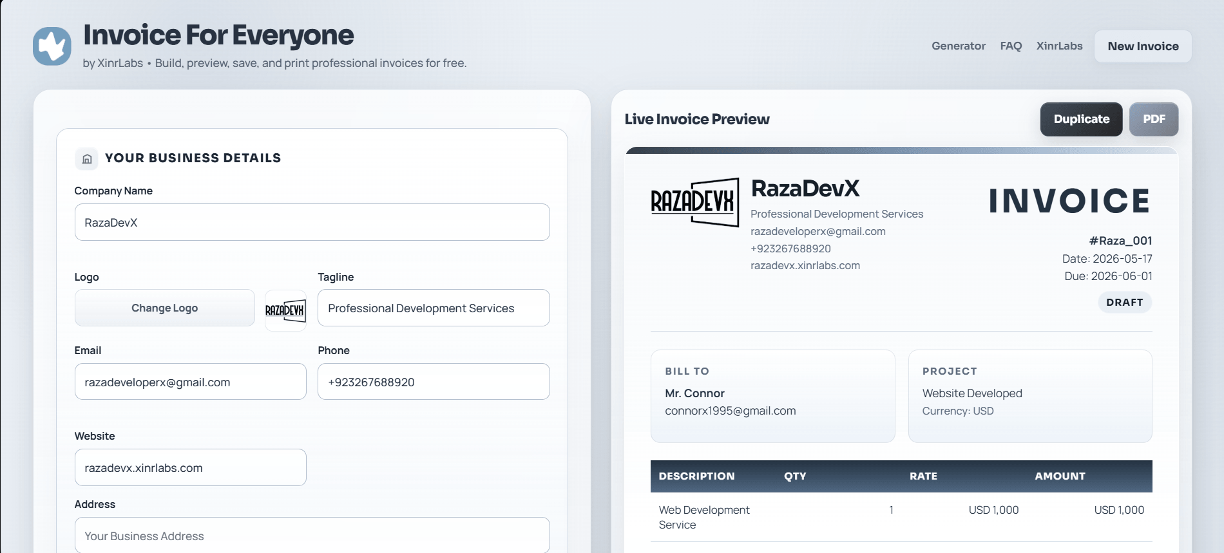Viewport: 1224px width, 553px height.
Task: Click the DRAFT status badge
Action: [x=1125, y=302]
